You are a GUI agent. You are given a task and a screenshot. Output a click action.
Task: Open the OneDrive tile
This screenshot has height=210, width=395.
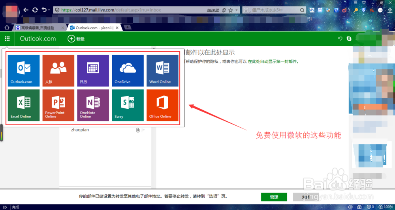pos(128,71)
